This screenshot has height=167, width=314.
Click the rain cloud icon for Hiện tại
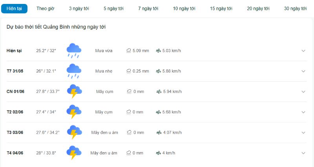(x=74, y=51)
